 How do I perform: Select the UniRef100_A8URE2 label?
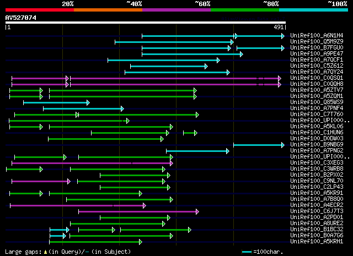[317, 224]
